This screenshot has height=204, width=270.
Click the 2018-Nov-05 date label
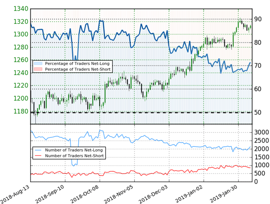[x=119, y=194]
